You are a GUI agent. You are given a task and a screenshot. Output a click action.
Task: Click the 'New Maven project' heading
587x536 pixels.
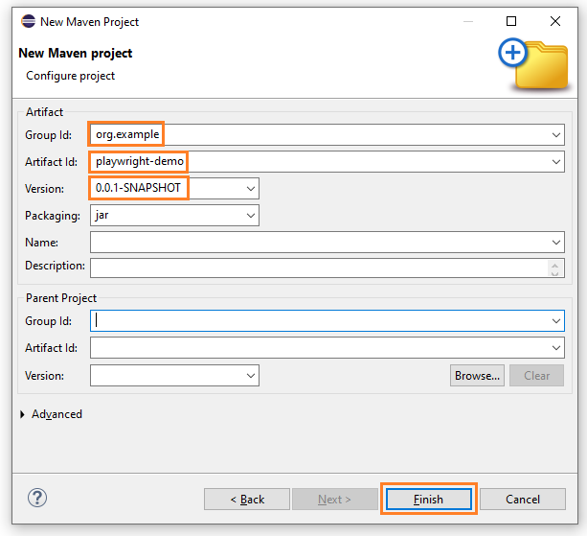pyautogui.click(x=76, y=54)
